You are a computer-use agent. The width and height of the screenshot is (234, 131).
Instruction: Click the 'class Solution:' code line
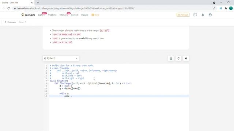[59, 81]
